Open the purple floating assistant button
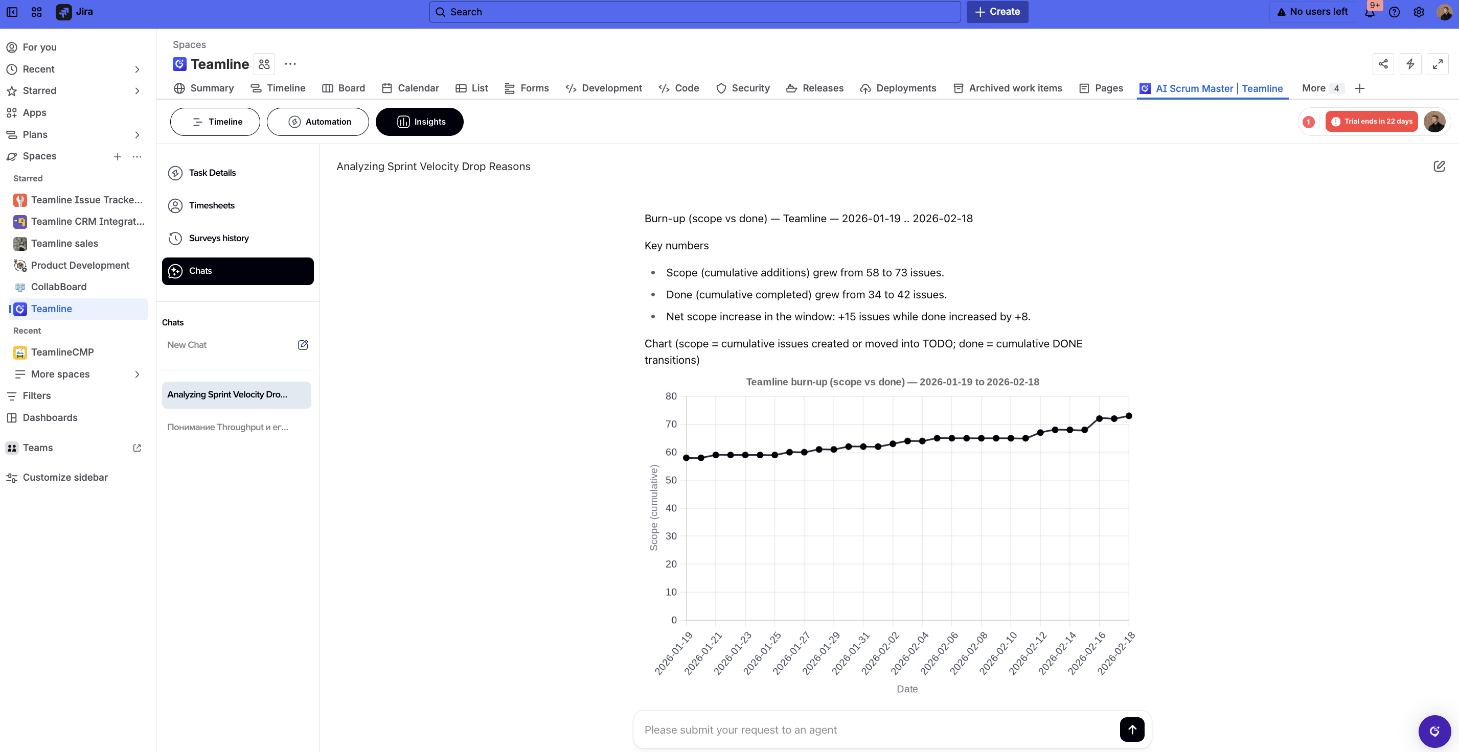This screenshot has height=752, width=1459. click(1434, 731)
